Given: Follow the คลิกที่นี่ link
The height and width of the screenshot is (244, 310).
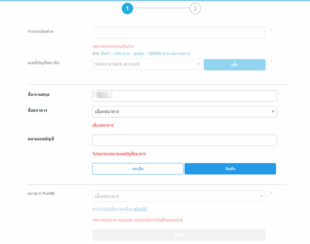Looking at the screenshot, I should pos(140,210).
